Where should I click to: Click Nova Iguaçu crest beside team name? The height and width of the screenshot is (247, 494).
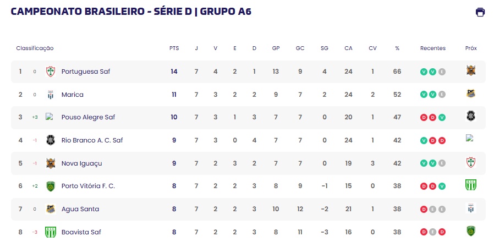click(x=51, y=163)
